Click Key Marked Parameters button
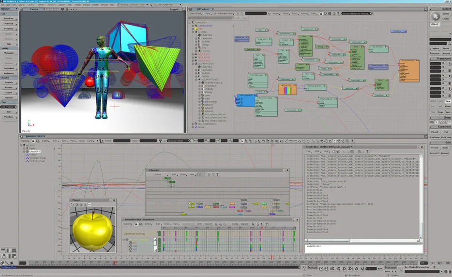Image resolution: width=452 pixels, height=277 pixels. pos(417,267)
